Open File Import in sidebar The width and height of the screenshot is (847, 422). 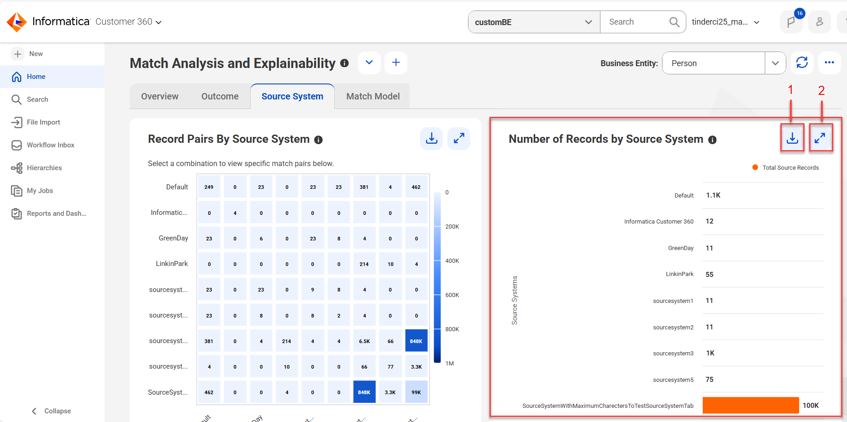coord(52,122)
